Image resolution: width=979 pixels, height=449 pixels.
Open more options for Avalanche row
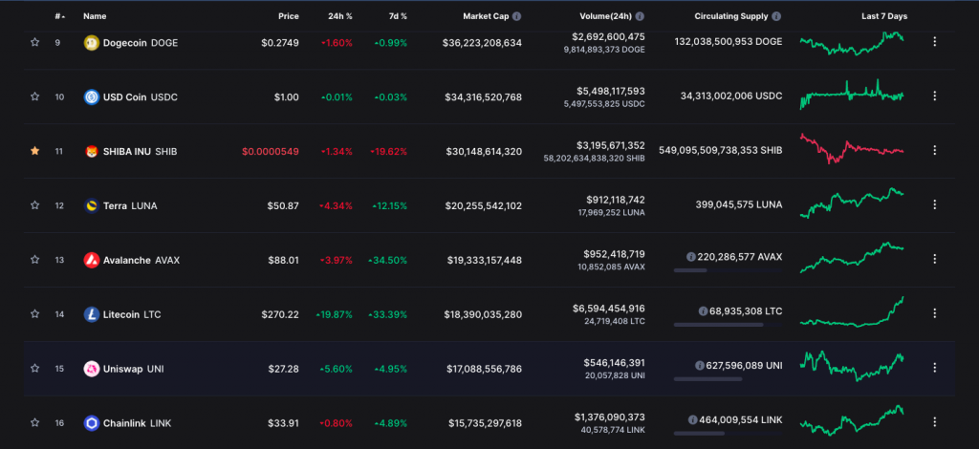pyautogui.click(x=935, y=259)
